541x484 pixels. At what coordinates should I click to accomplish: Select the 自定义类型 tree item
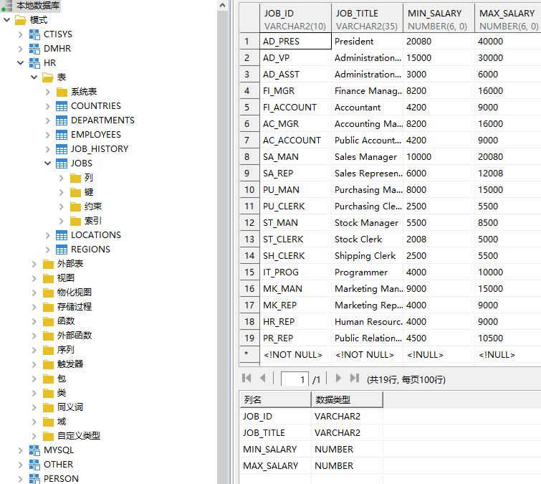click(79, 436)
